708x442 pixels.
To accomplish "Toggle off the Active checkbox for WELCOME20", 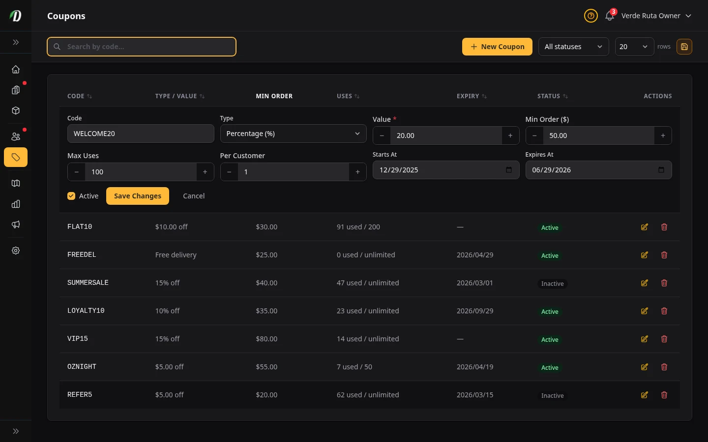I will tap(71, 195).
